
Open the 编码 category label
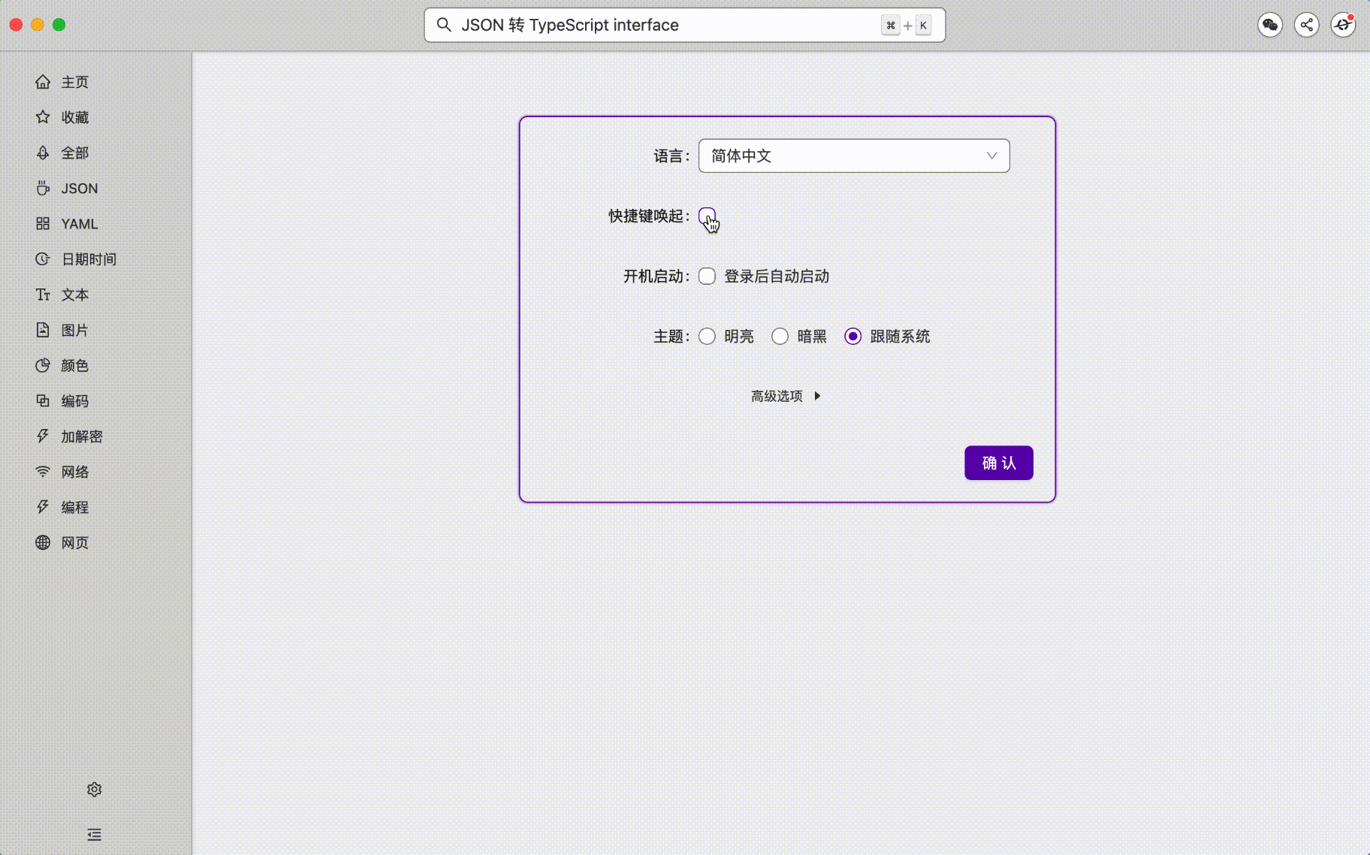click(75, 400)
